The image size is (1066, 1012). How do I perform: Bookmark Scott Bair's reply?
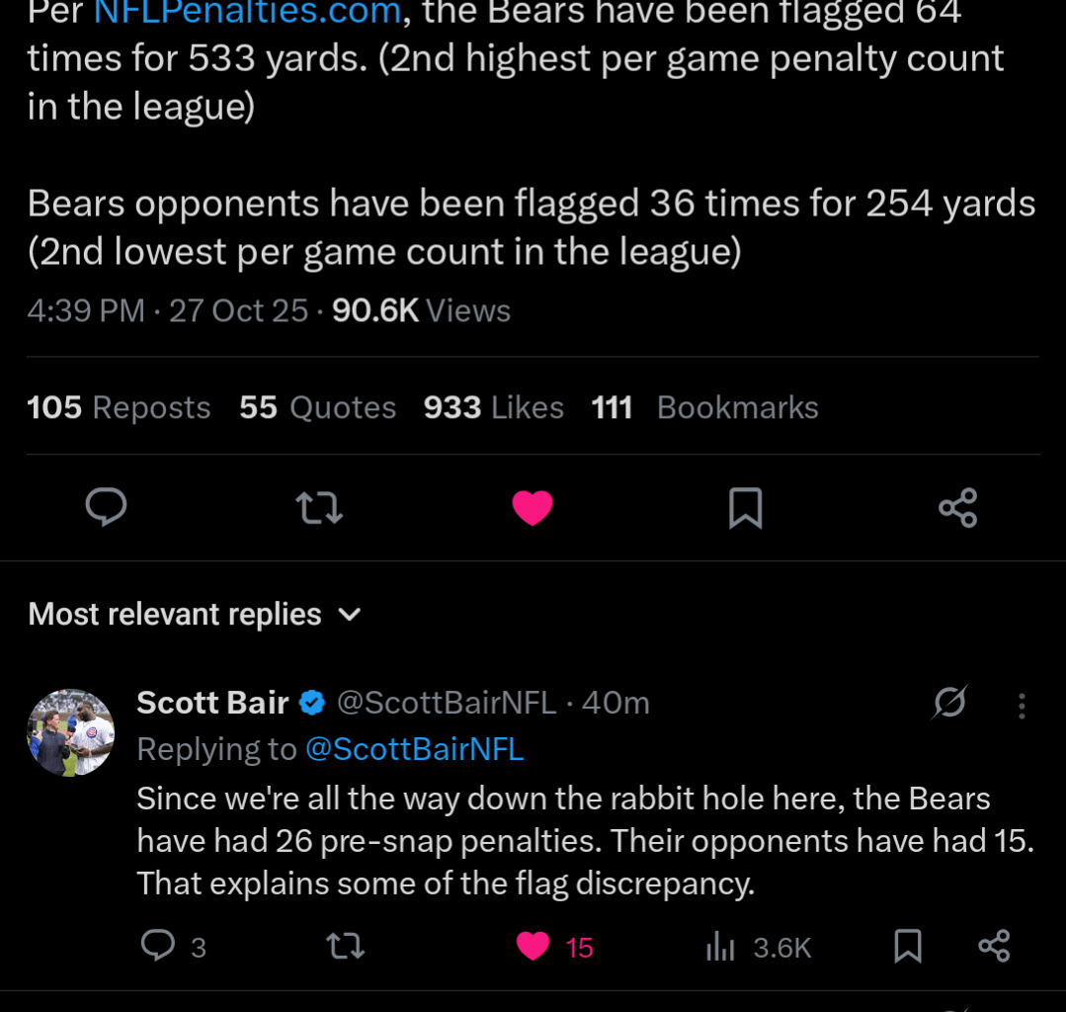[x=906, y=946]
